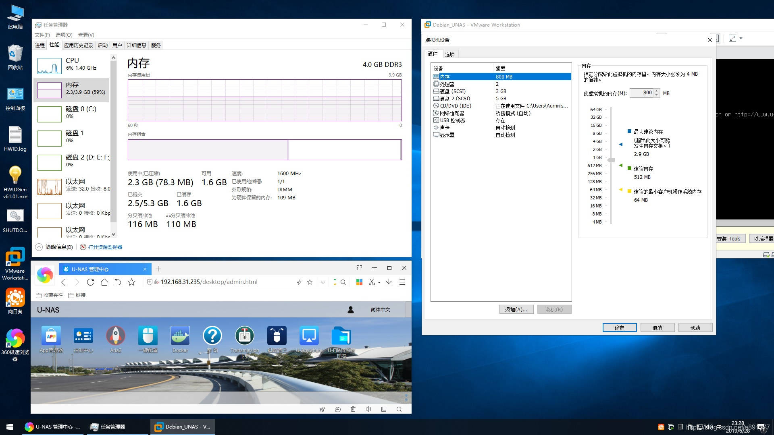The width and height of the screenshot is (774, 435).
Task: Click browser bottom trash icon
Action: coord(353,409)
